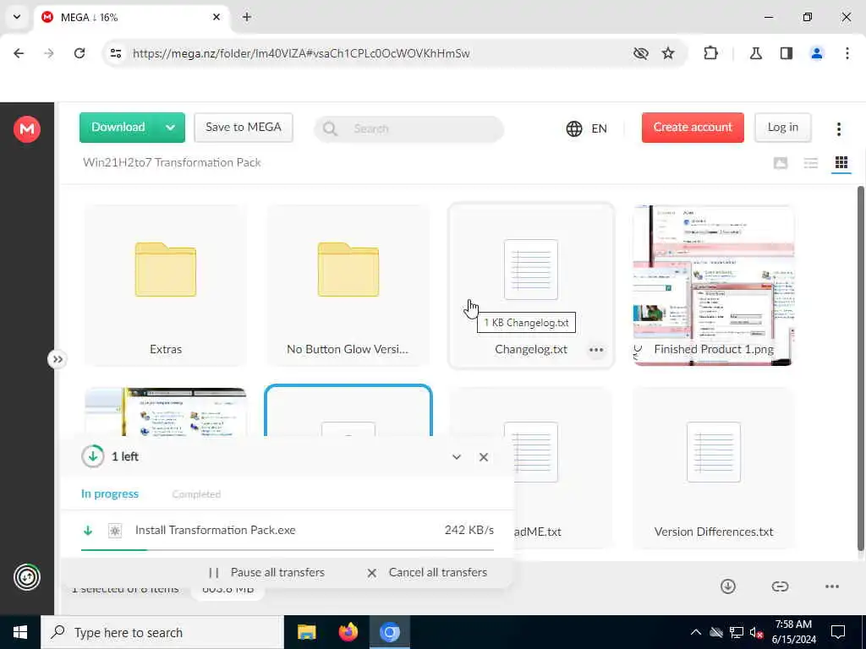Open language selector globe EN
This screenshot has width=866, height=649.
point(587,128)
